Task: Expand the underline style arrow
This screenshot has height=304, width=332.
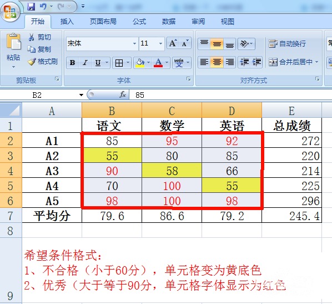Action: click(107, 63)
